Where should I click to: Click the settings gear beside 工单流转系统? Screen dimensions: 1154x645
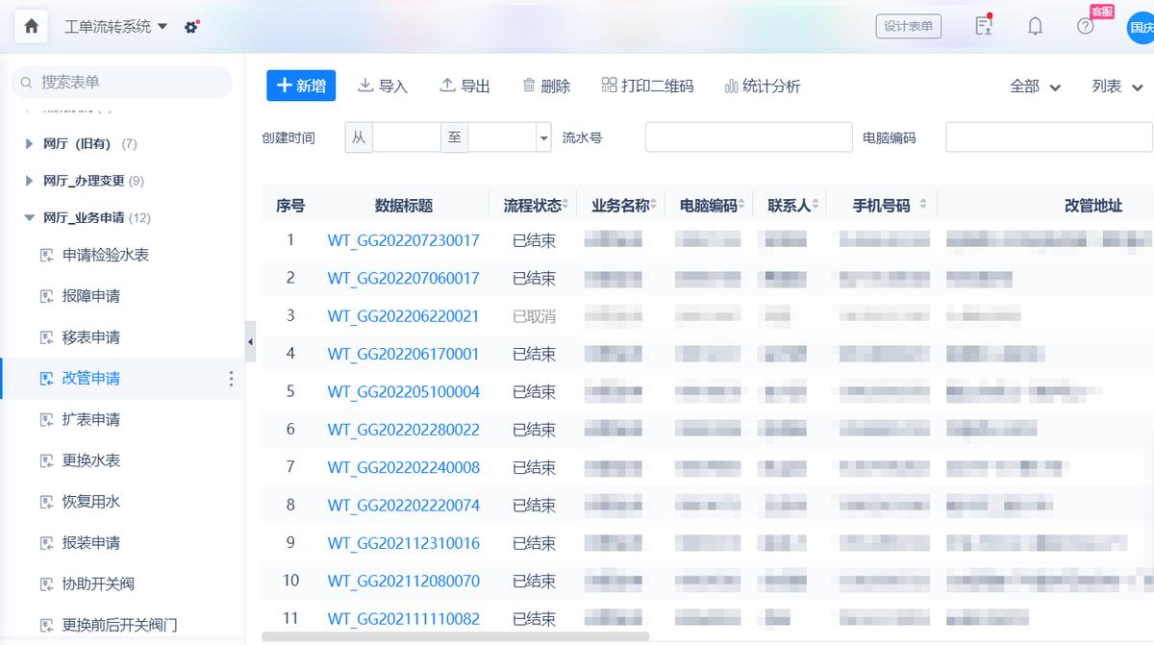point(190,26)
